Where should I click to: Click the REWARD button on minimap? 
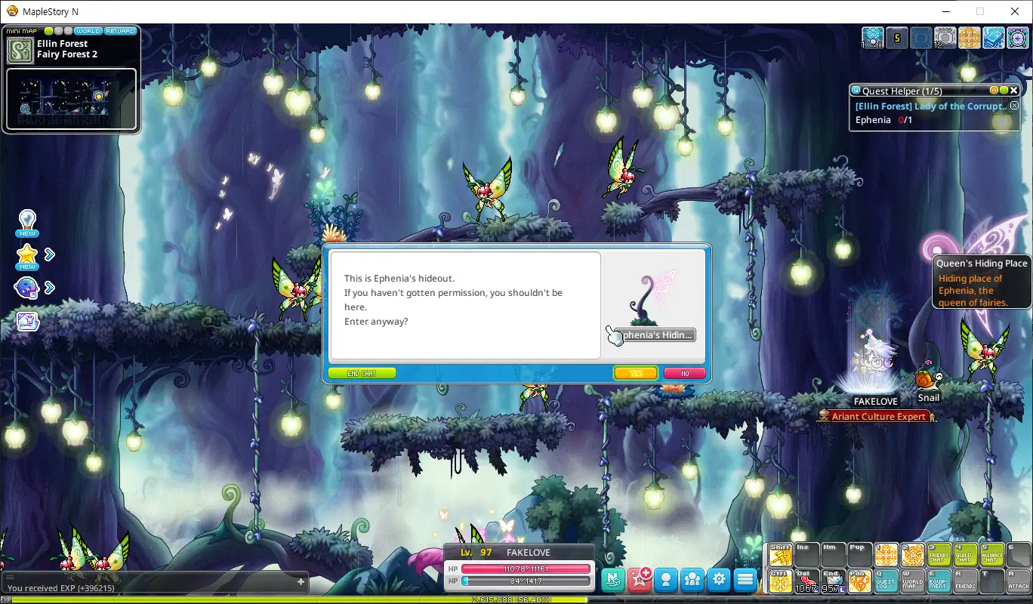click(121, 31)
